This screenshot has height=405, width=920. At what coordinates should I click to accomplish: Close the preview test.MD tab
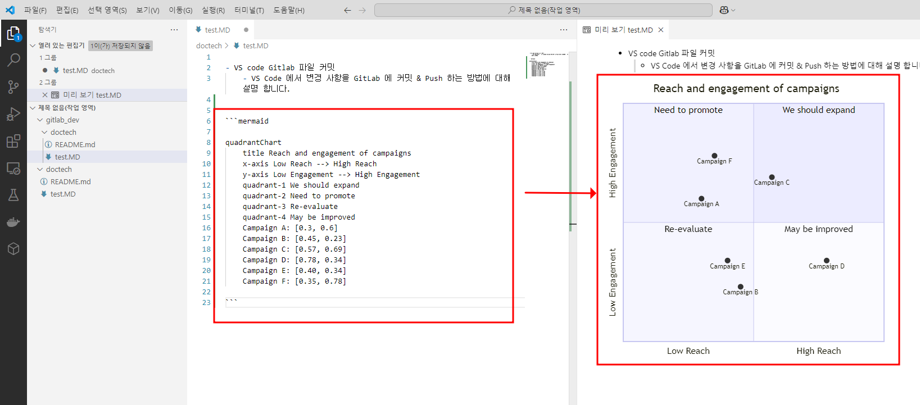point(661,30)
